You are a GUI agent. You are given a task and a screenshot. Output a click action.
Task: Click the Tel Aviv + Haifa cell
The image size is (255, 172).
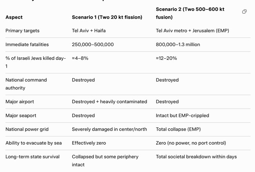tap(89, 31)
